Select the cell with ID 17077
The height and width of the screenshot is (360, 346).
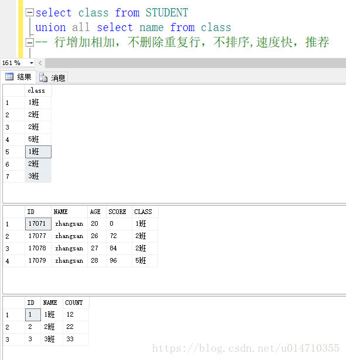tap(38, 236)
